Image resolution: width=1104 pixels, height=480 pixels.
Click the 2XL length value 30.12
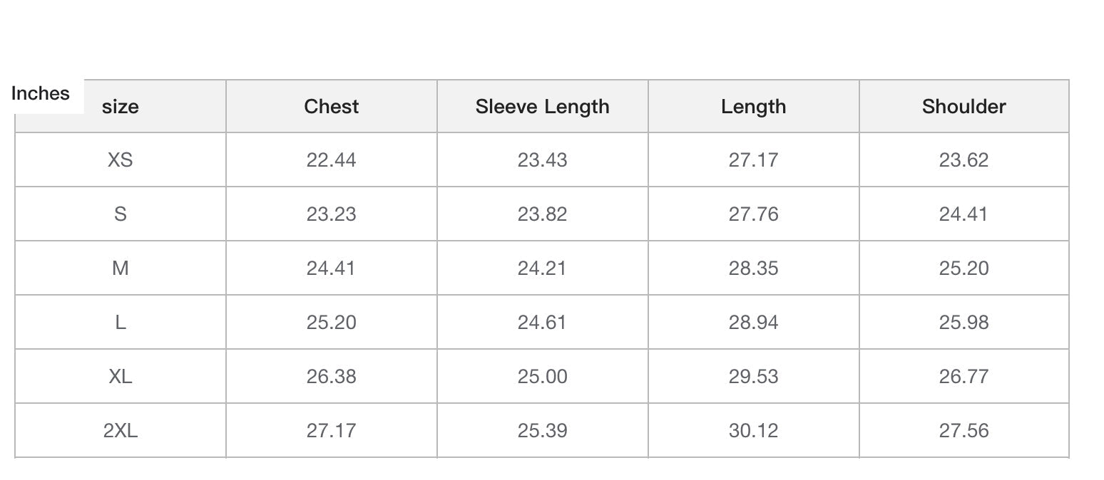tap(753, 430)
